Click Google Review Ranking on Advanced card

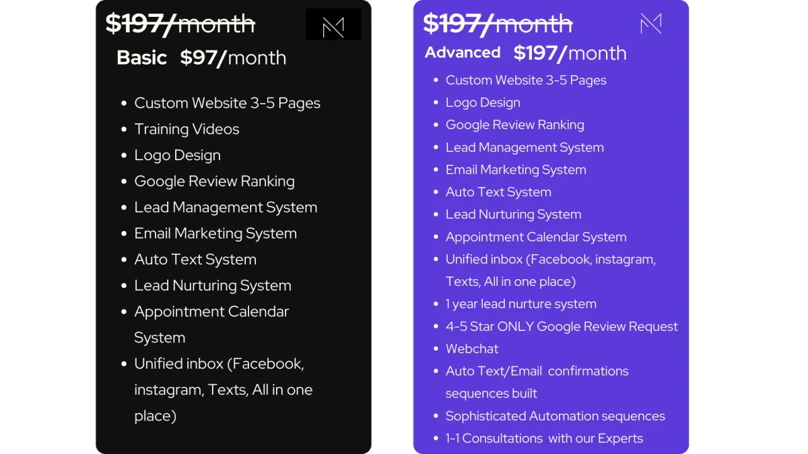tap(515, 124)
